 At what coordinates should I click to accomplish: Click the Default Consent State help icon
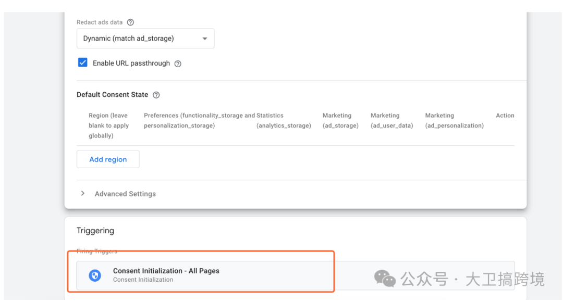tap(156, 95)
